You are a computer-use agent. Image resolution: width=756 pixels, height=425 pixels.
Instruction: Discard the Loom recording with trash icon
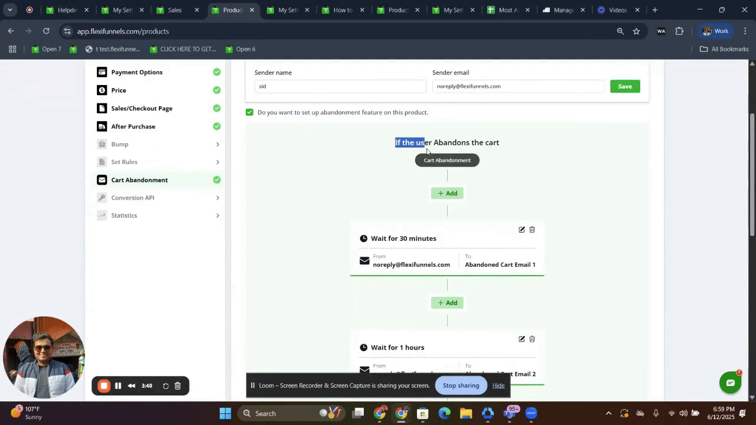point(177,386)
